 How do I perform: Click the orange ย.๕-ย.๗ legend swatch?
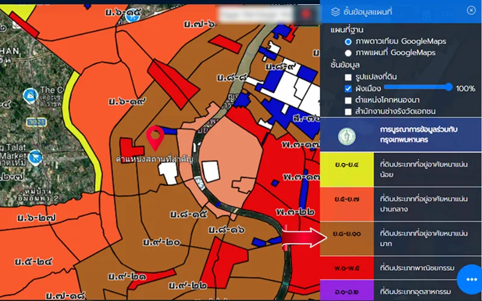click(x=347, y=204)
